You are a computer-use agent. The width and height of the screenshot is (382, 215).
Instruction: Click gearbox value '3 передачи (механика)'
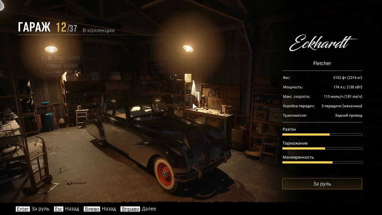pyautogui.click(x=342, y=106)
